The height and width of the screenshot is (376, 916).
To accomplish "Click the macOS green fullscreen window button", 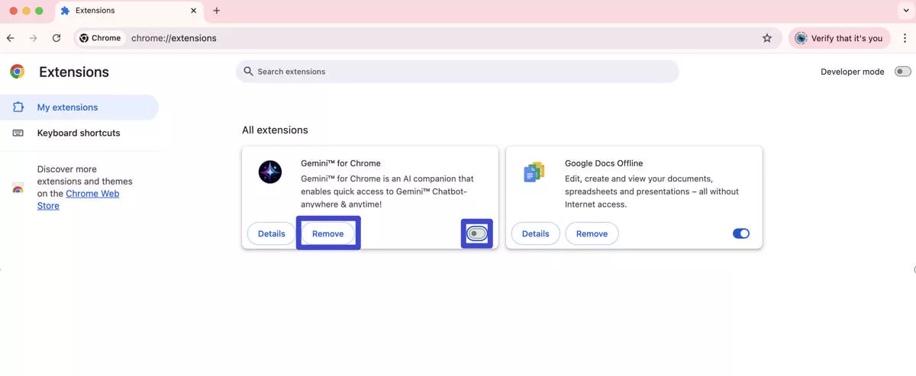I will pos(40,11).
